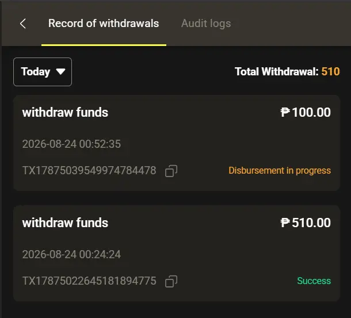Click the 2026-08-24 00:24:24 timestamp
351x318 pixels.
[71, 254]
